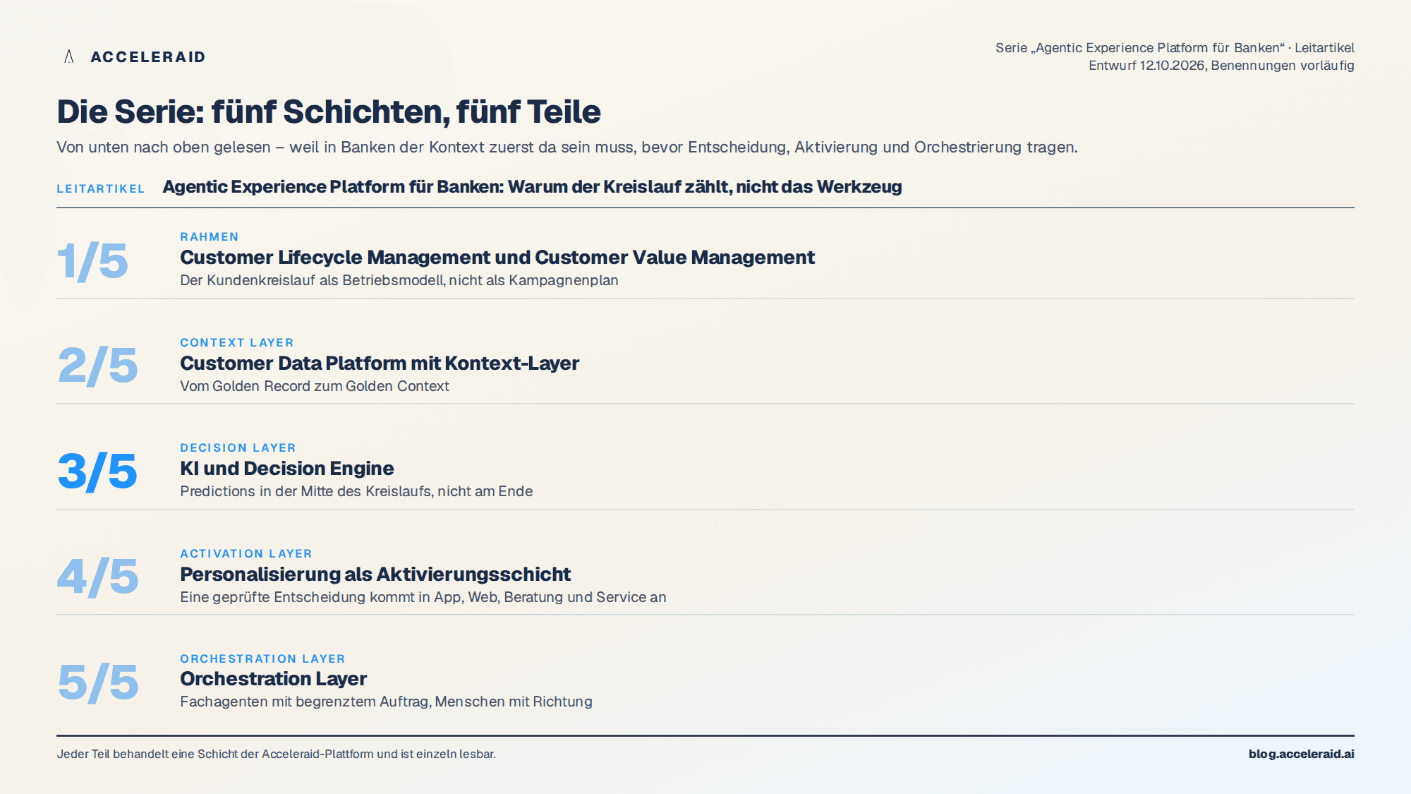Click the series header "Agentic Experience Platform für Banken" · Leitartikel
1411x794 pixels.
pos(1175,48)
